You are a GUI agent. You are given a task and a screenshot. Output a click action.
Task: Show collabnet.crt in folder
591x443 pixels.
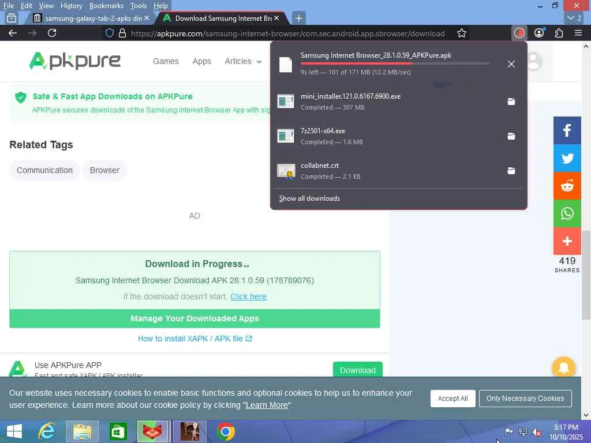point(511,171)
